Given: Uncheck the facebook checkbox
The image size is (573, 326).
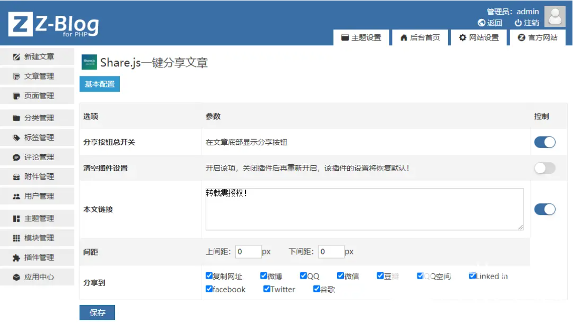Looking at the screenshot, I should tap(209, 289).
